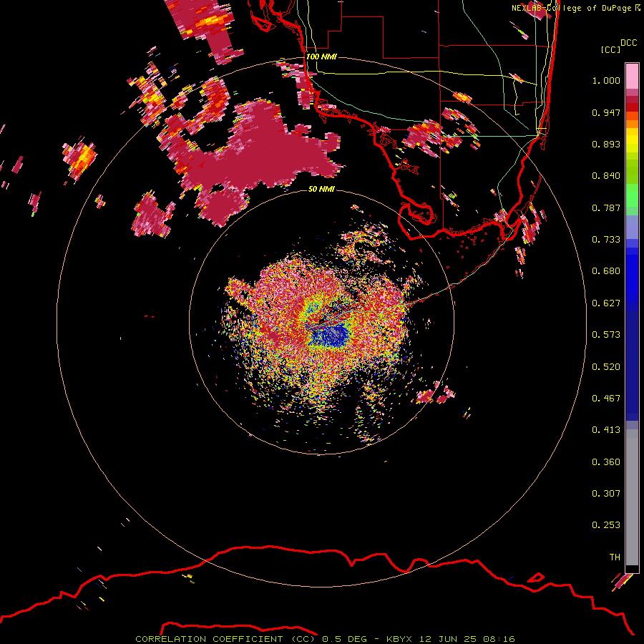644x644 pixels.
Task: Select the 0.520 colorbar value
Action: coord(606,367)
